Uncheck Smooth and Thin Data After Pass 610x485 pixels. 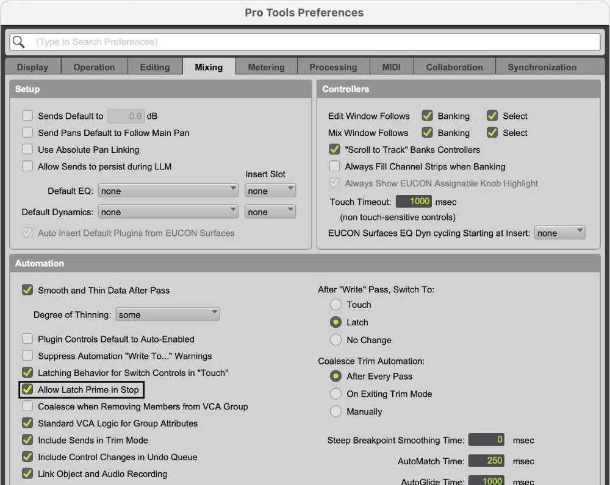(27, 289)
